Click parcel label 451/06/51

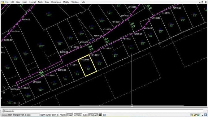[x=15, y=89]
